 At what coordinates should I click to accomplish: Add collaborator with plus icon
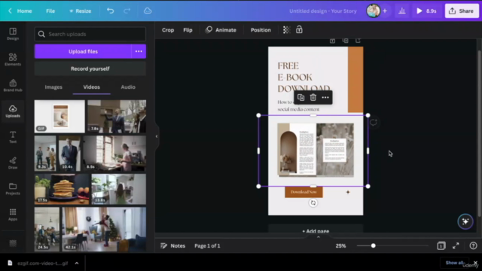(x=385, y=11)
